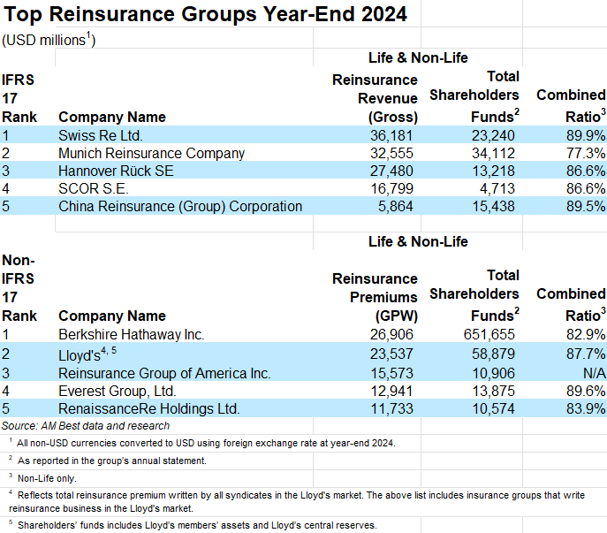Select China Reinsurance (Group) Corporation cell

click(180, 207)
